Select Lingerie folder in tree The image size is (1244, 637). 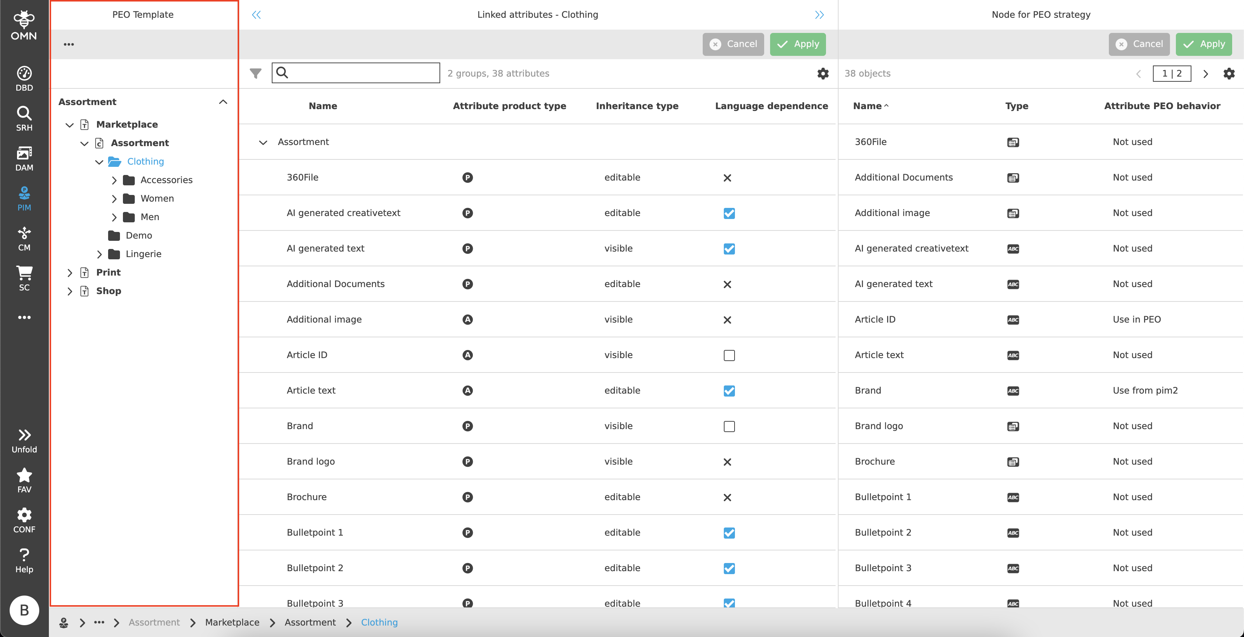pyautogui.click(x=143, y=254)
